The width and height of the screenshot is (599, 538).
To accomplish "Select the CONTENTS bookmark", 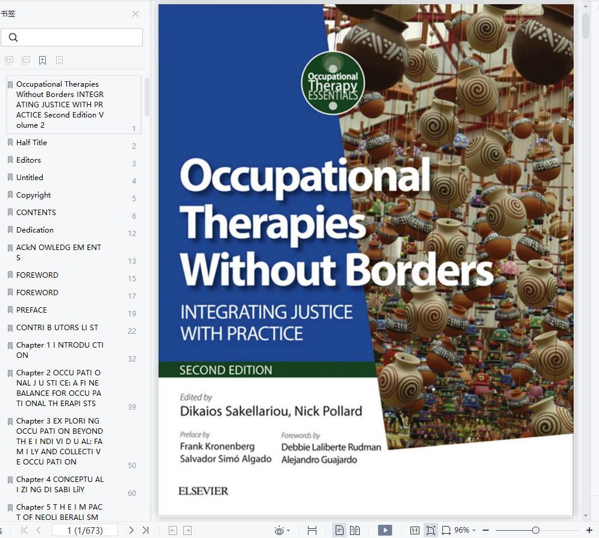I will [36, 212].
